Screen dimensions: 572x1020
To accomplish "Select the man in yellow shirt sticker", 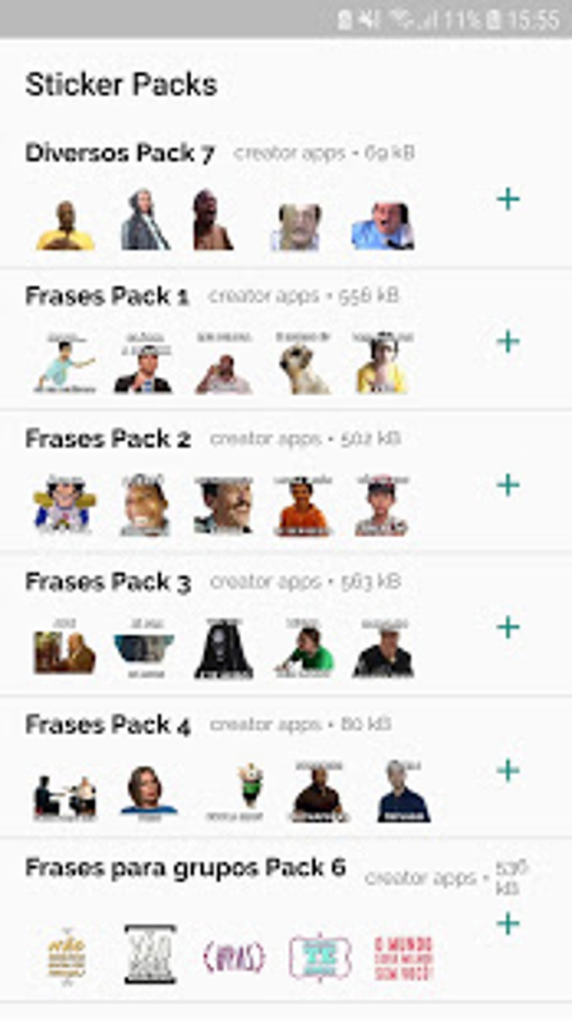I will (65, 226).
